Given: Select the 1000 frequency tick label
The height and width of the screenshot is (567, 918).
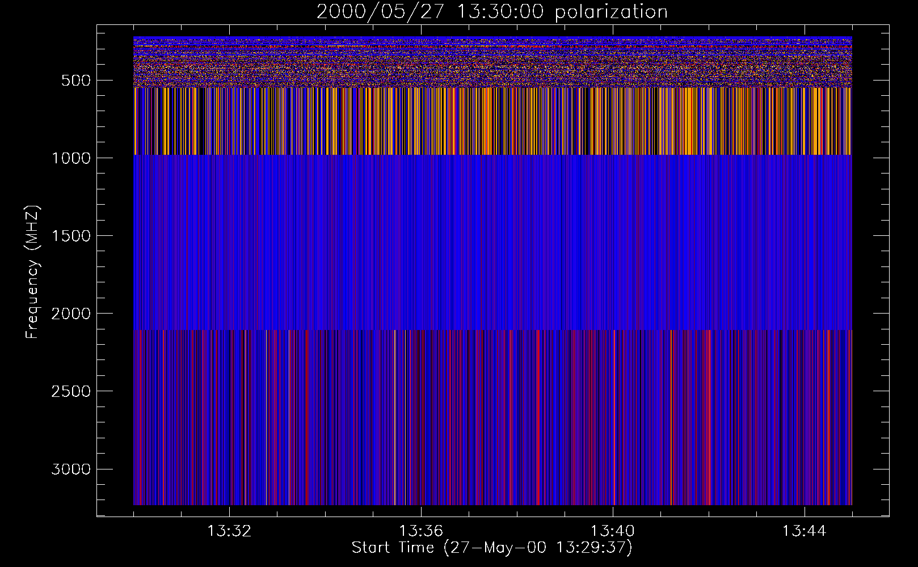Looking at the screenshot, I should [71, 158].
